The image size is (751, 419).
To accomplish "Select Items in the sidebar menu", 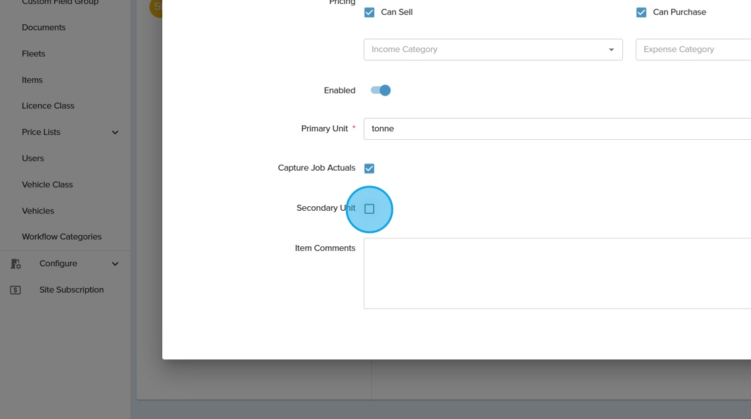I will (32, 80).
